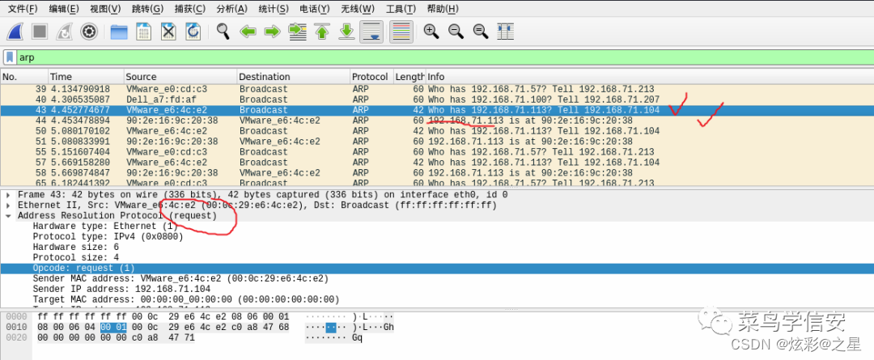Open the 无线(W) menu

click(x=358, y=8)
